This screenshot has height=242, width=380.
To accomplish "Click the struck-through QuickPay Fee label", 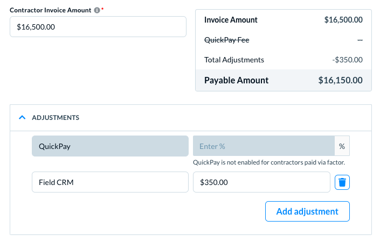I will (x=226, y=40).
